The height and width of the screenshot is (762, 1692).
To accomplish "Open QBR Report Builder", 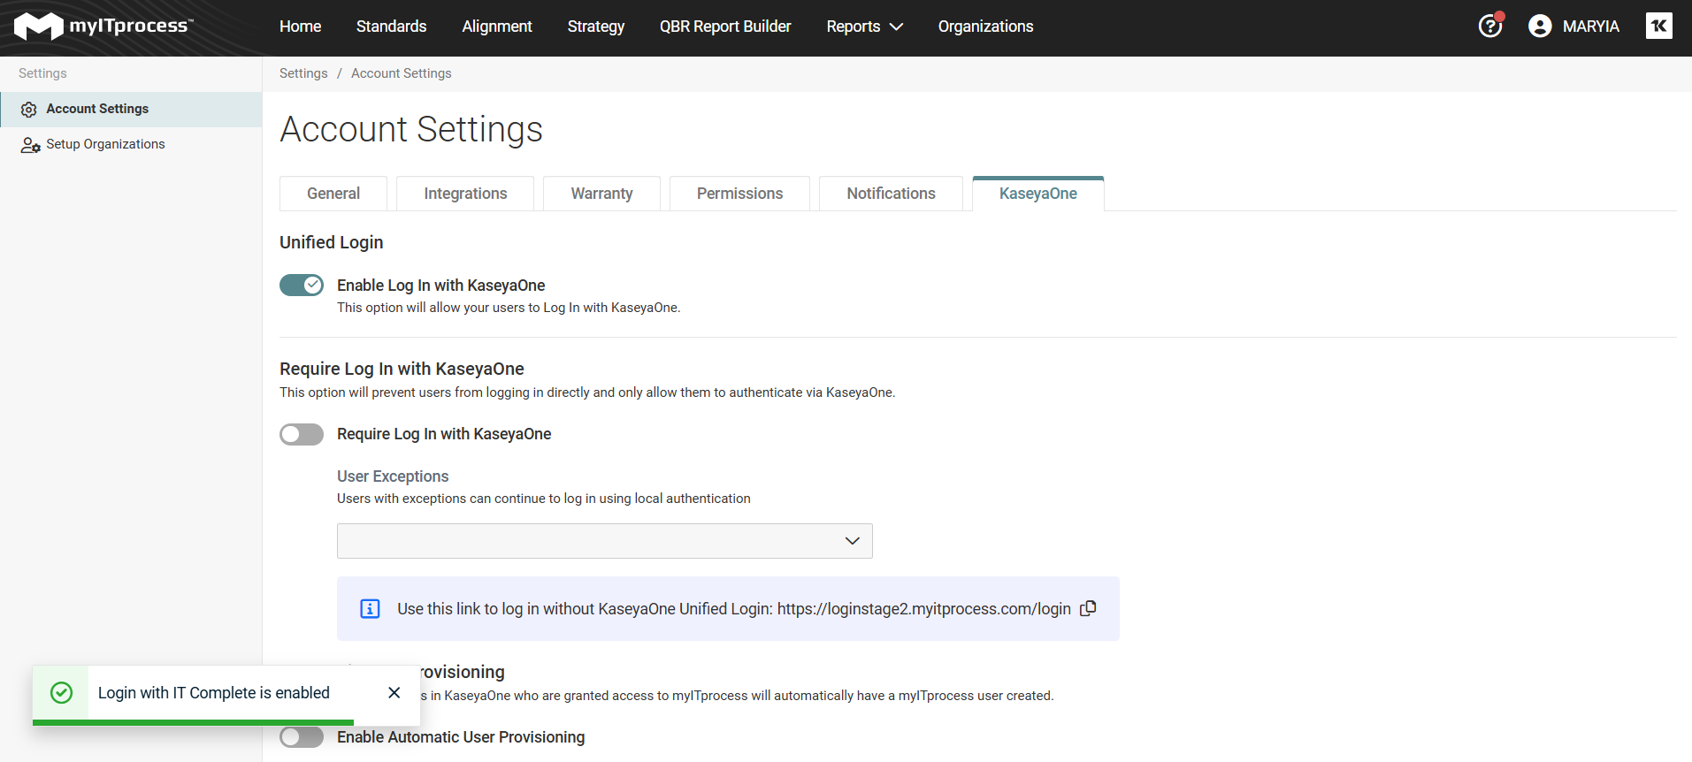I will click(x=725, y=27).
